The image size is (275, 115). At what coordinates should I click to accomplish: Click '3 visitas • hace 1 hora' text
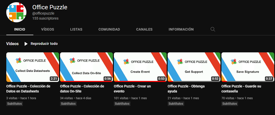(21, 98)
